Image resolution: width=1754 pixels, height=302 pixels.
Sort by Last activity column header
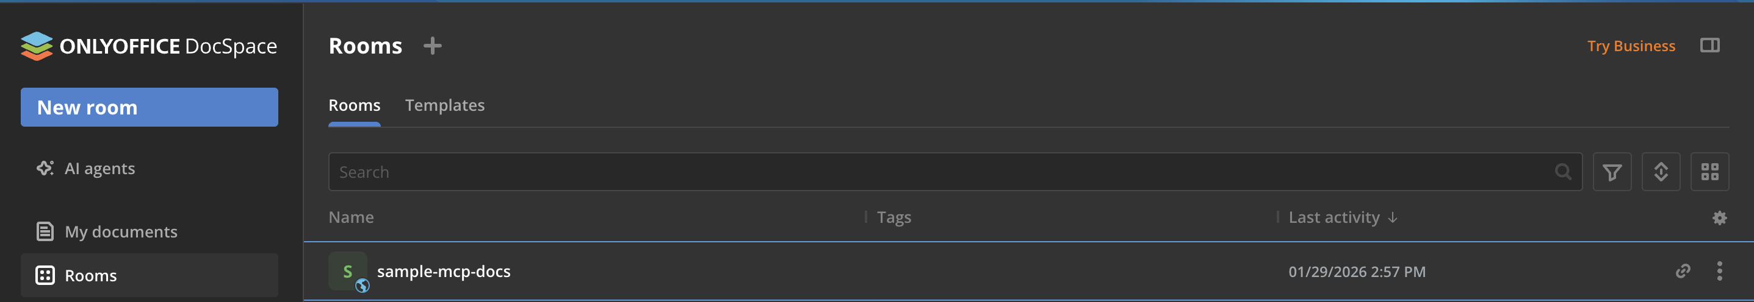point(1334,218)
